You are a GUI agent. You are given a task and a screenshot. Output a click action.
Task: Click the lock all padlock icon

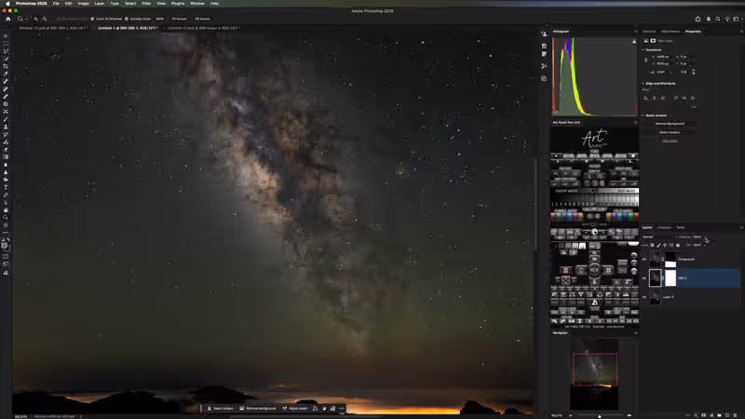(678, 245)
